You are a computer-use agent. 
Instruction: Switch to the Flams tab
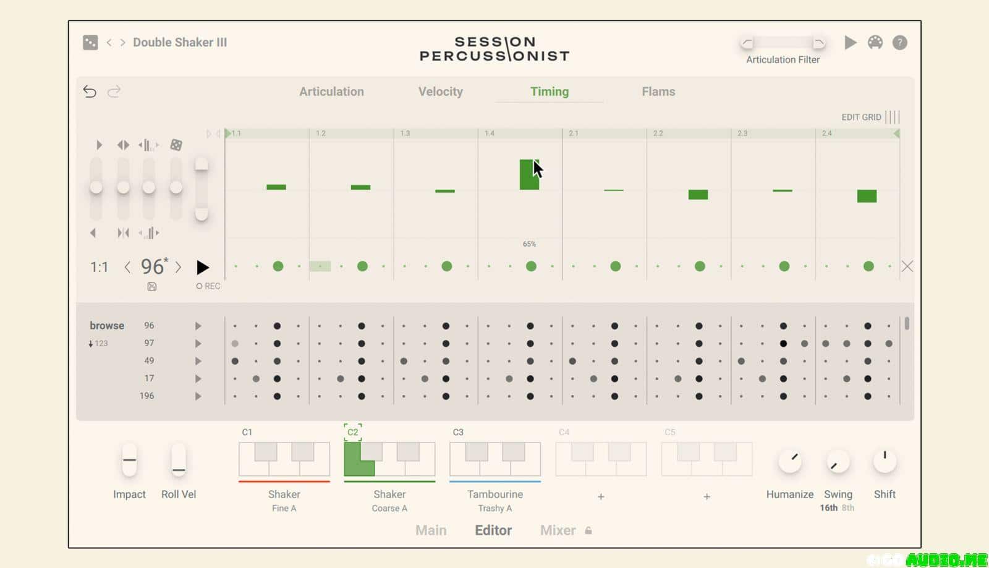coord(658,91)
